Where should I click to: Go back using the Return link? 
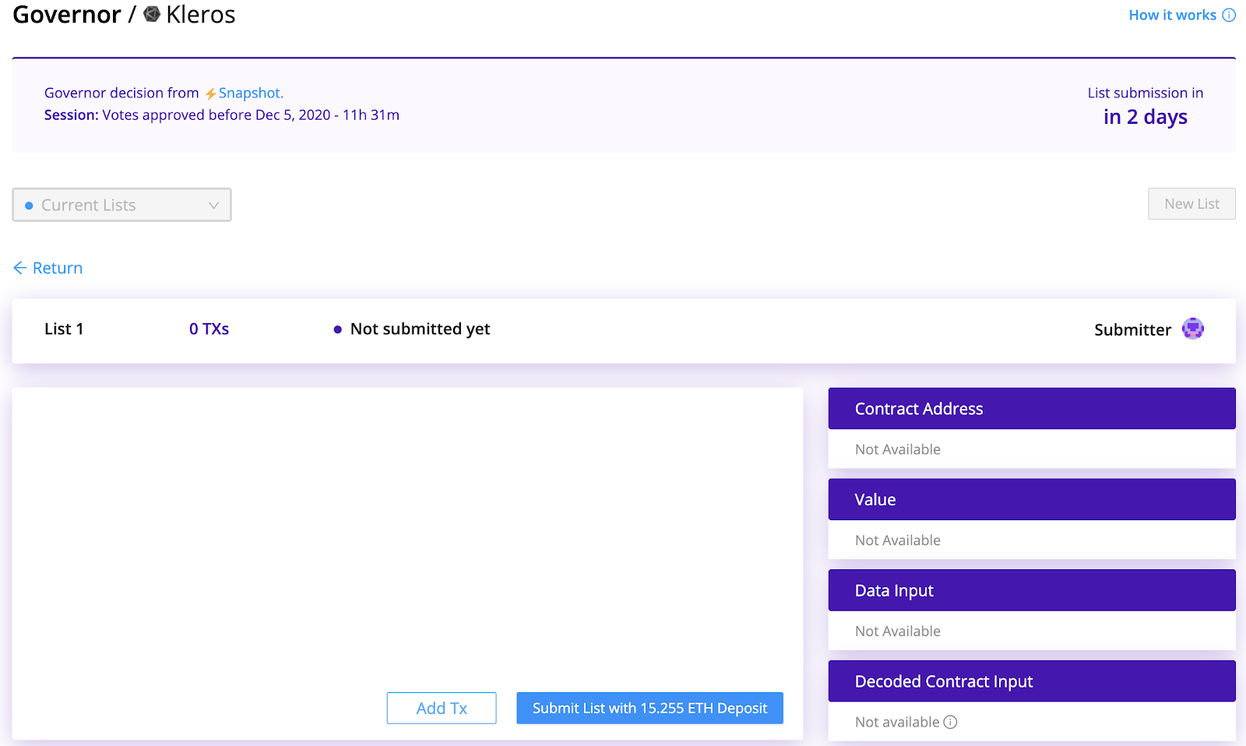click(x=48, y=268)
